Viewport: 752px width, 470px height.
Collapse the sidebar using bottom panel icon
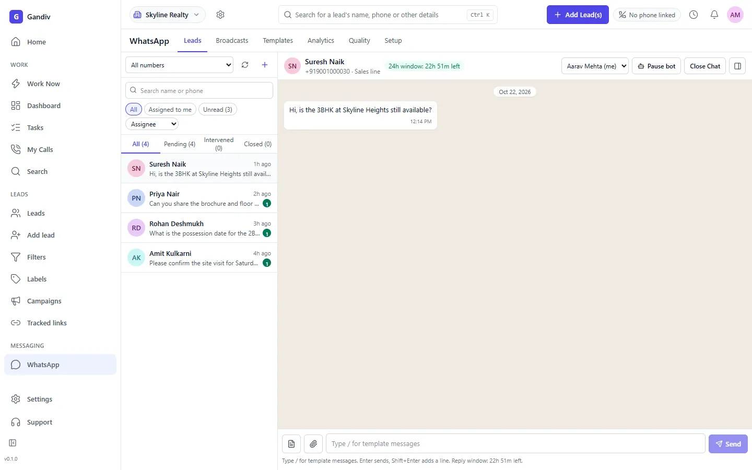pyautogui.click(x=13, y=443)
